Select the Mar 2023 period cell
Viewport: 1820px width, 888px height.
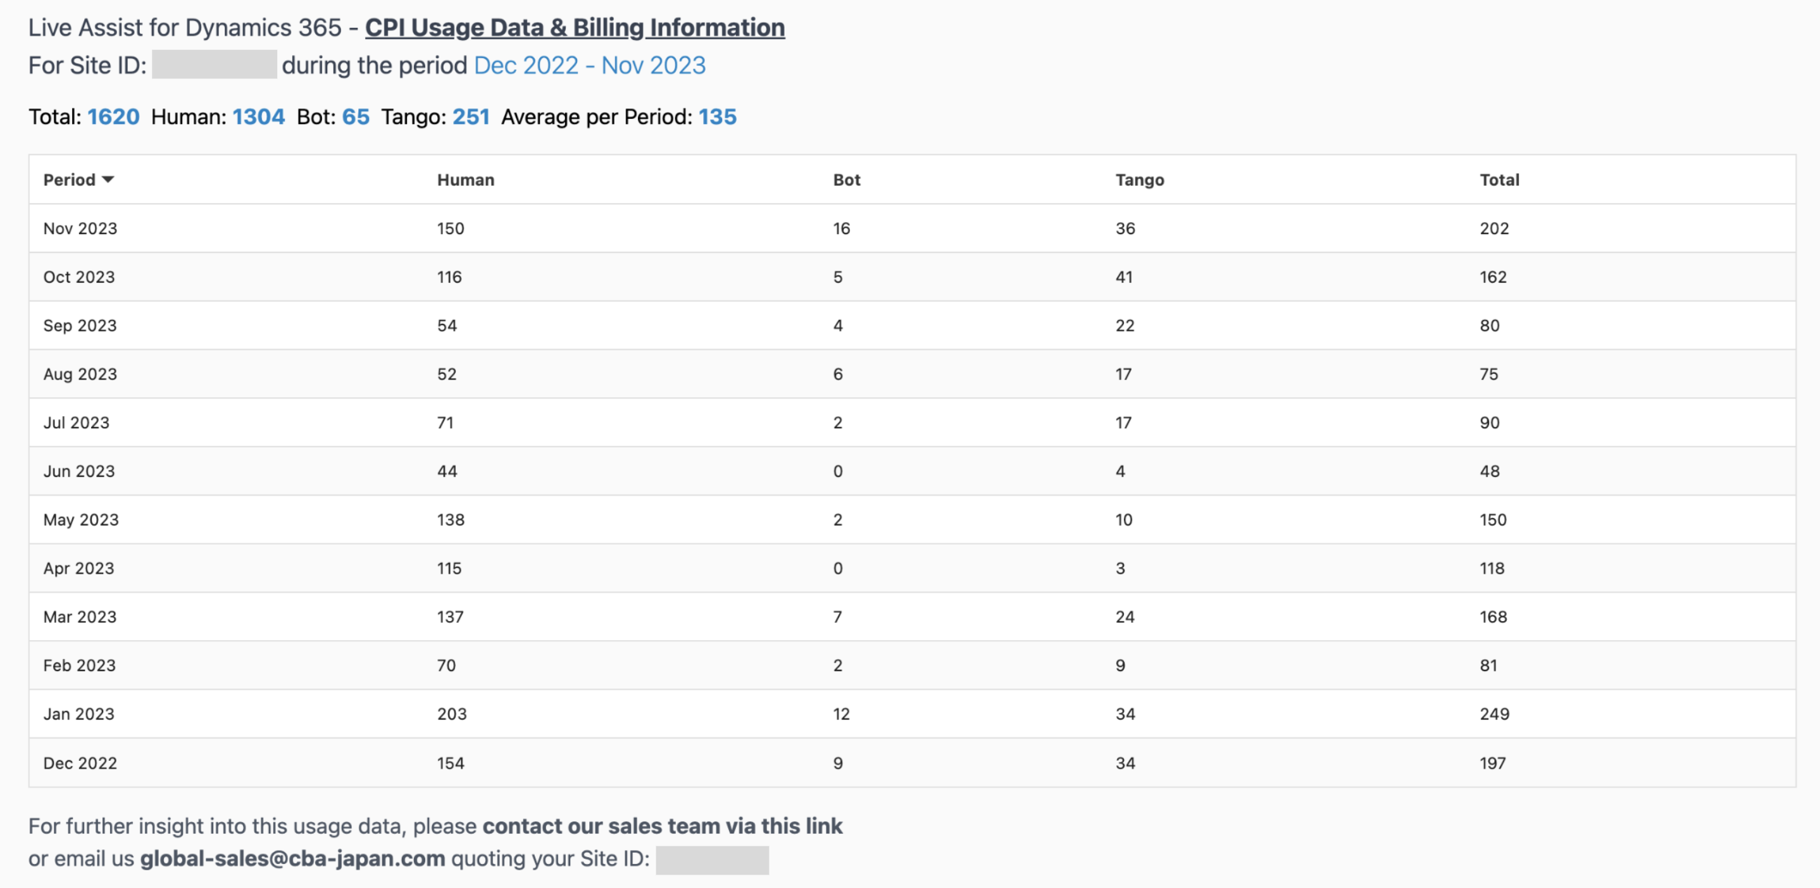[x=80, y=616]
